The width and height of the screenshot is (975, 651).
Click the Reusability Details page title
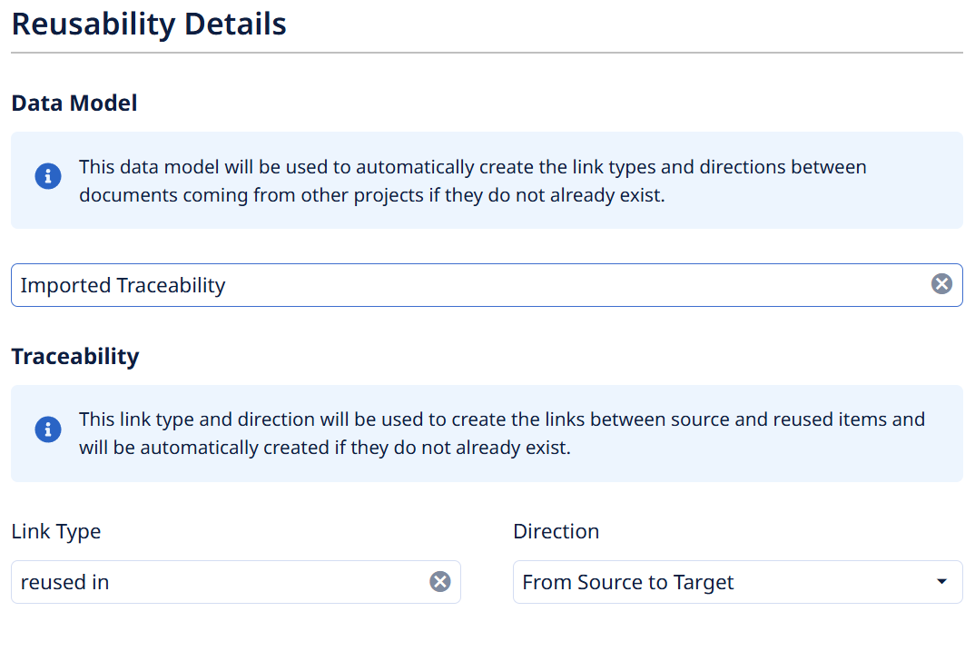(149, 25)
